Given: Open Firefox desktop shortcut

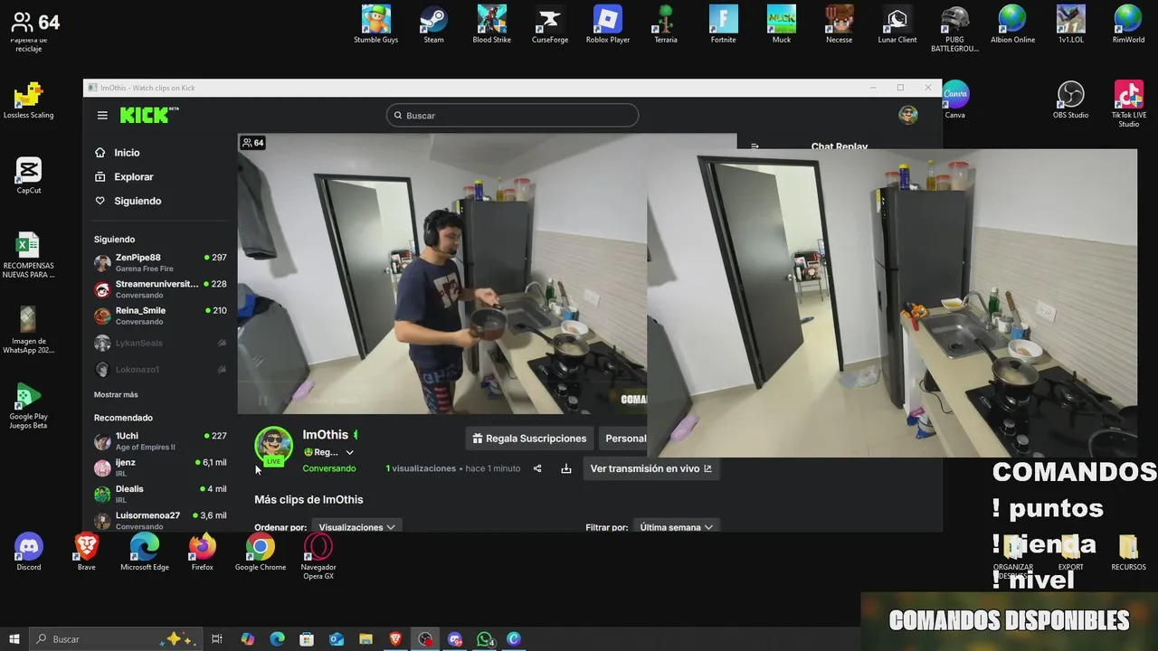Looking at the screenshot, I should click(203, 552).
